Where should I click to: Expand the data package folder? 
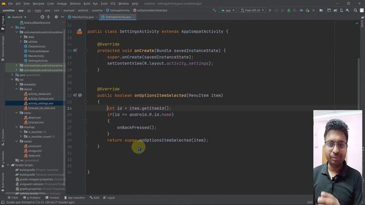click(x=21, y=37)
